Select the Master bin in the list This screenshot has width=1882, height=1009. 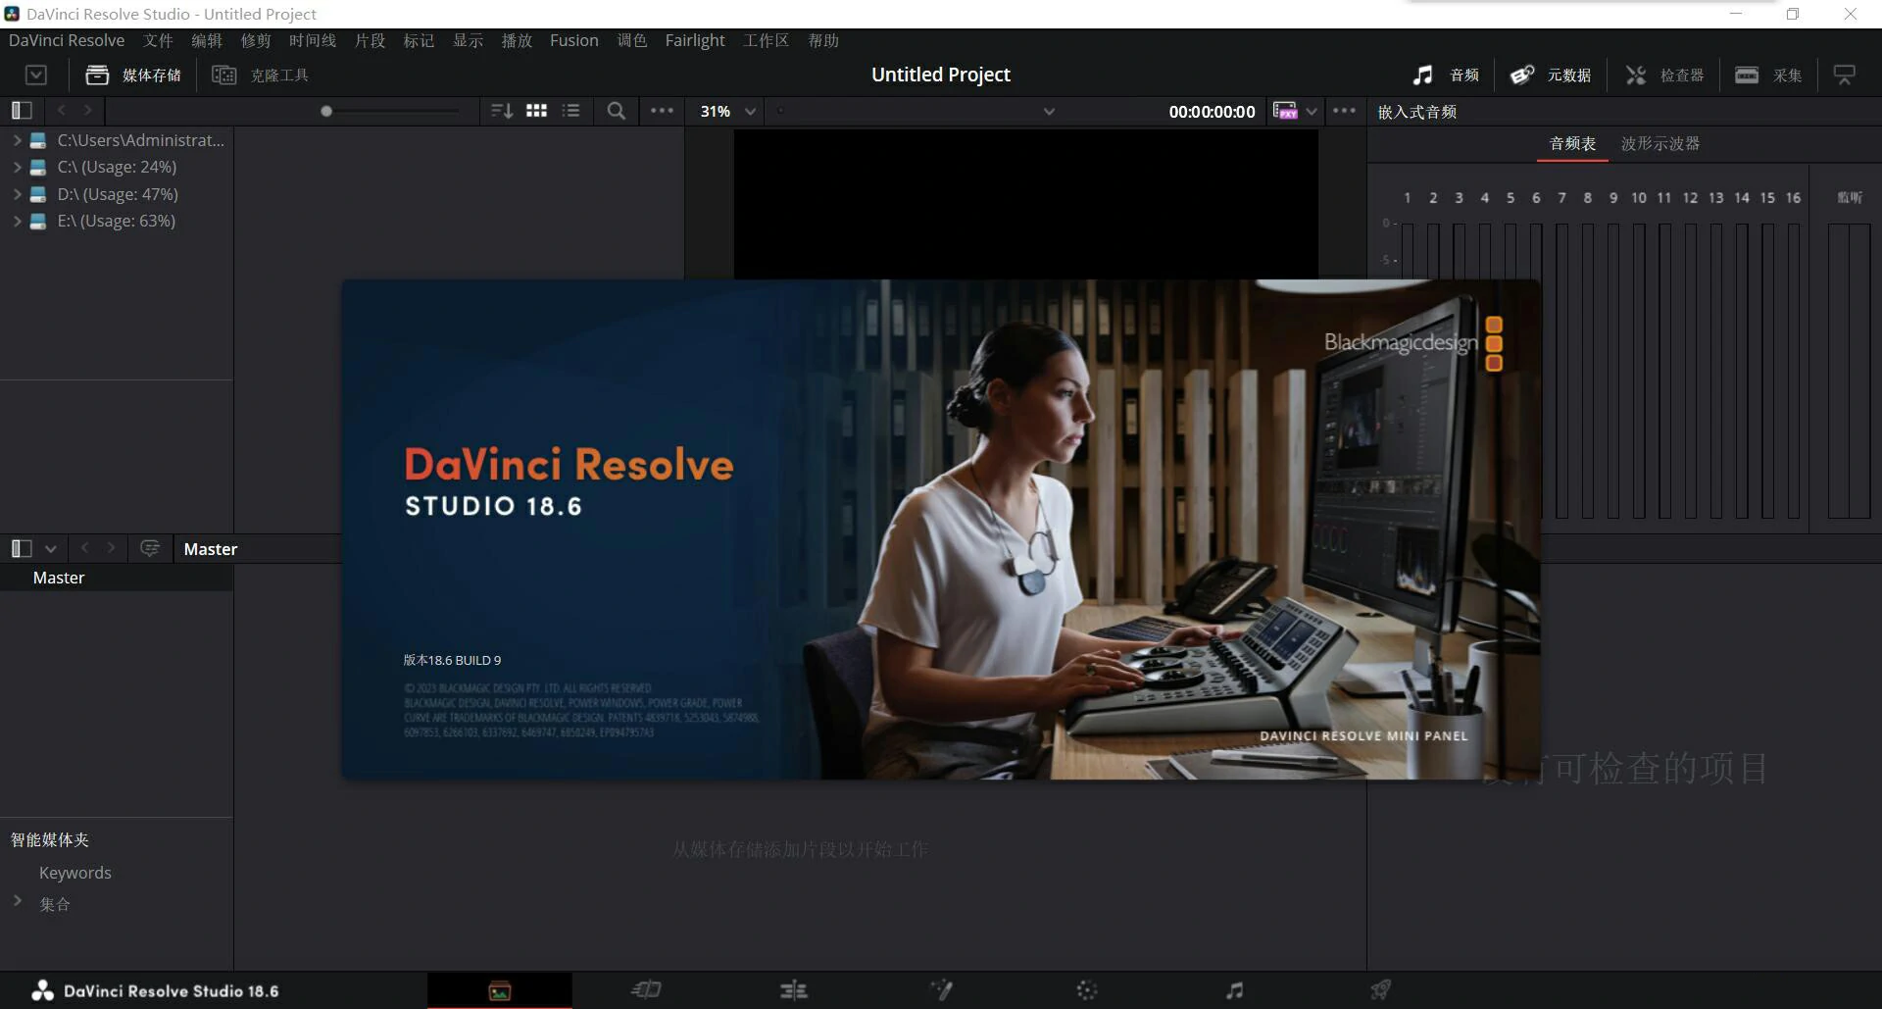point(117,578)
